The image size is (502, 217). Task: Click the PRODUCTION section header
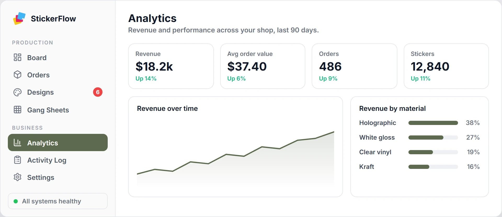(33, 43)
